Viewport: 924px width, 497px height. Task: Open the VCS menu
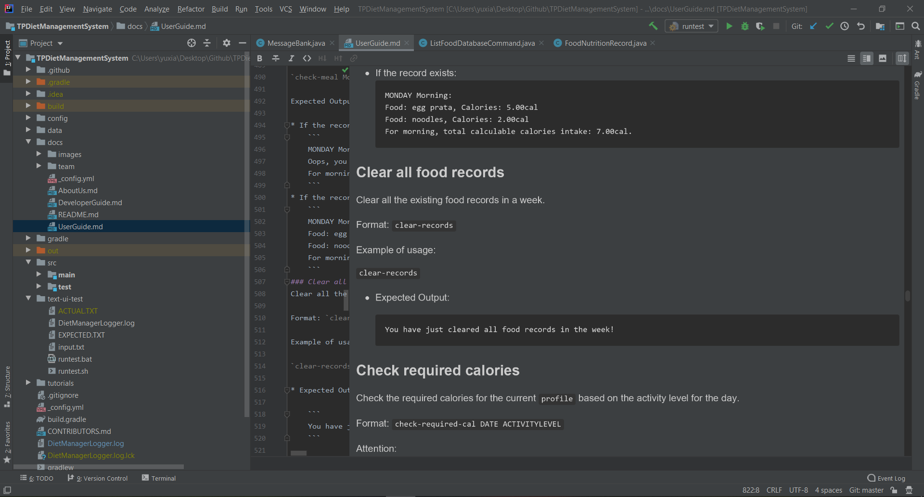point(286,9)
